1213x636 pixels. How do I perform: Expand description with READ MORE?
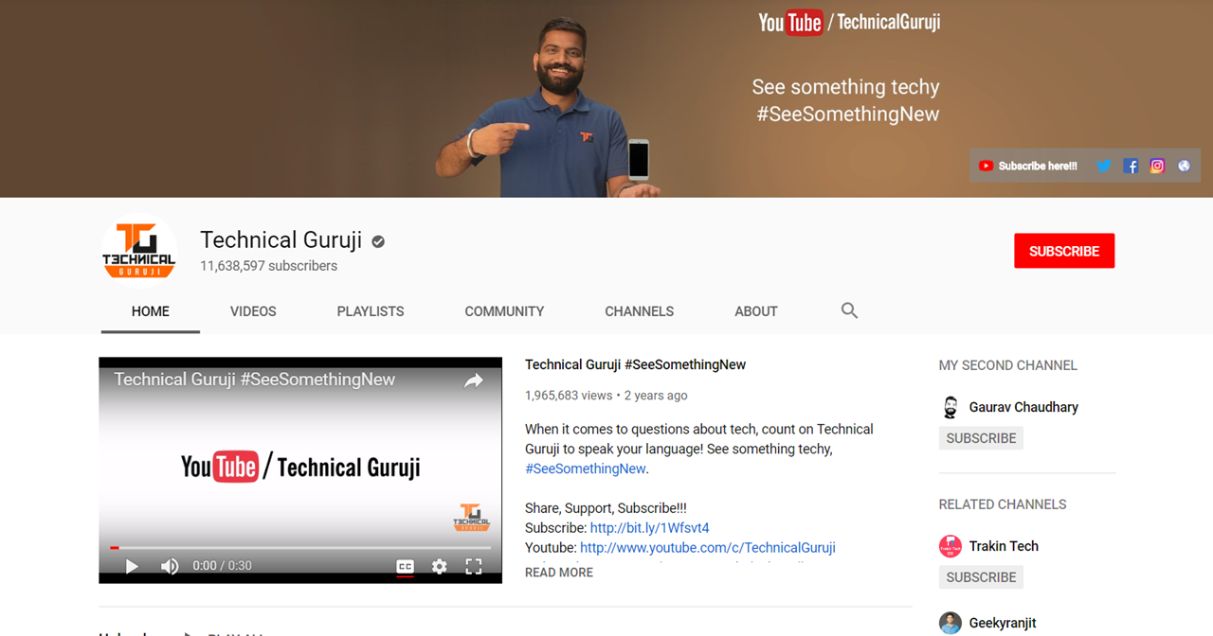tap(559, 573)
